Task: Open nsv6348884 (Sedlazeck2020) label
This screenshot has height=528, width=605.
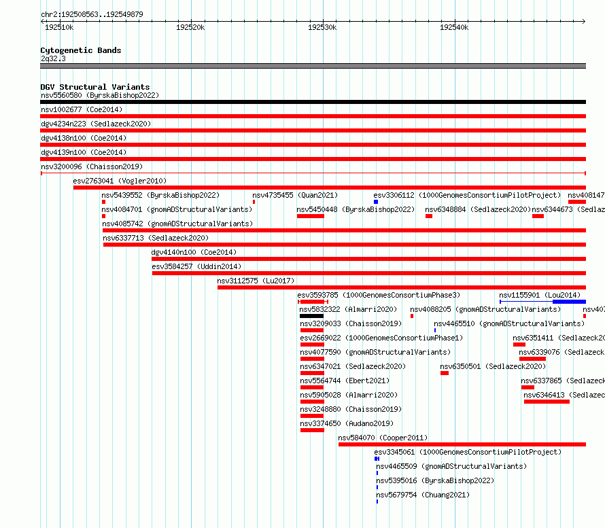Action: click(478, 209)
